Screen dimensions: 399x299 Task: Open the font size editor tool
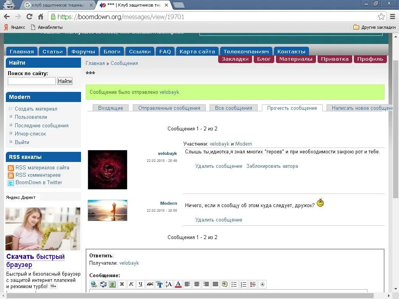169,284
